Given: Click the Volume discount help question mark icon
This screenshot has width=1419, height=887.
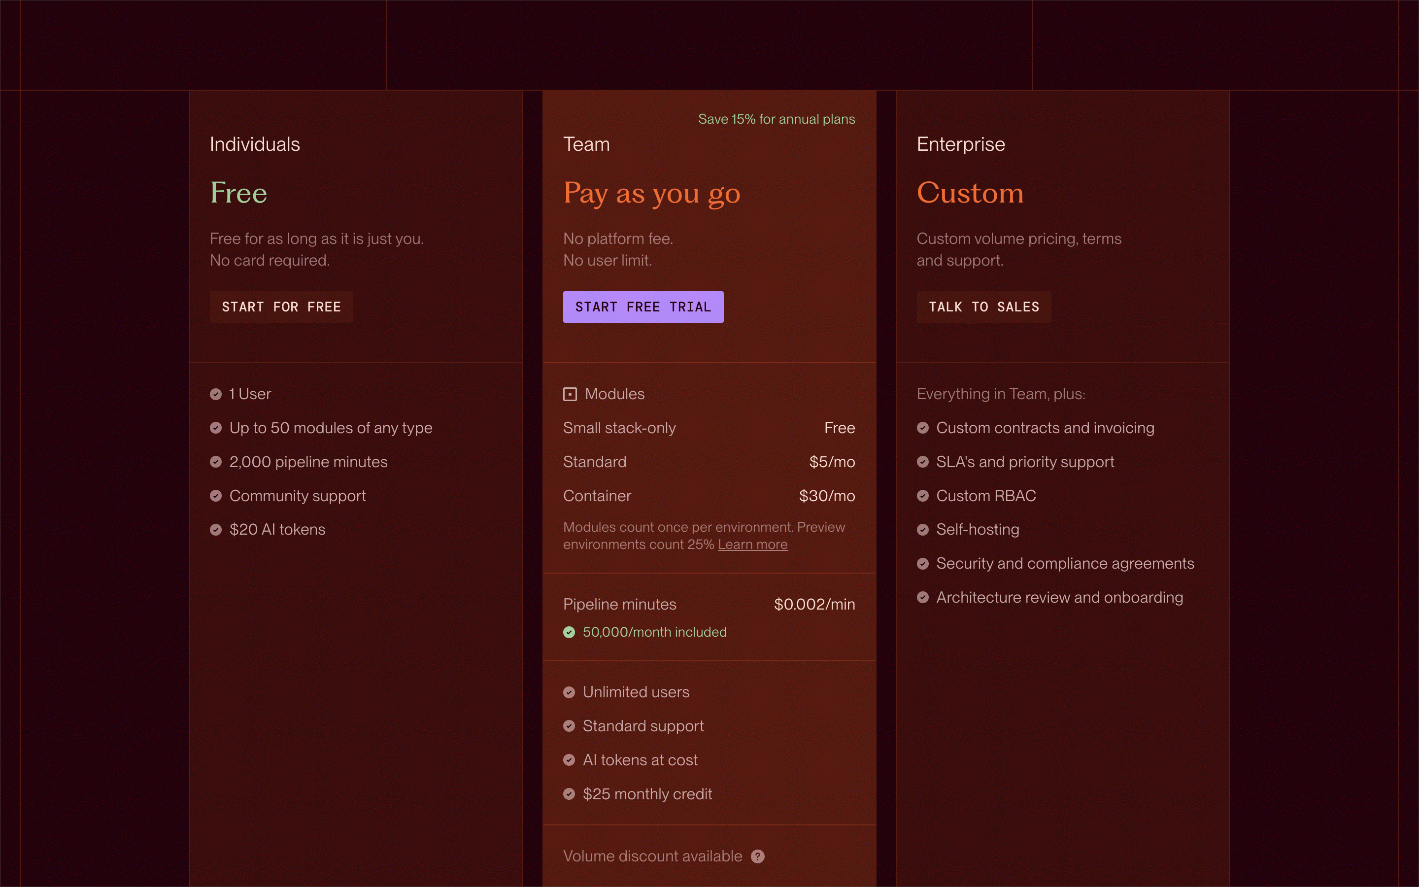Looking at the screenshot, I should point(758,856).
